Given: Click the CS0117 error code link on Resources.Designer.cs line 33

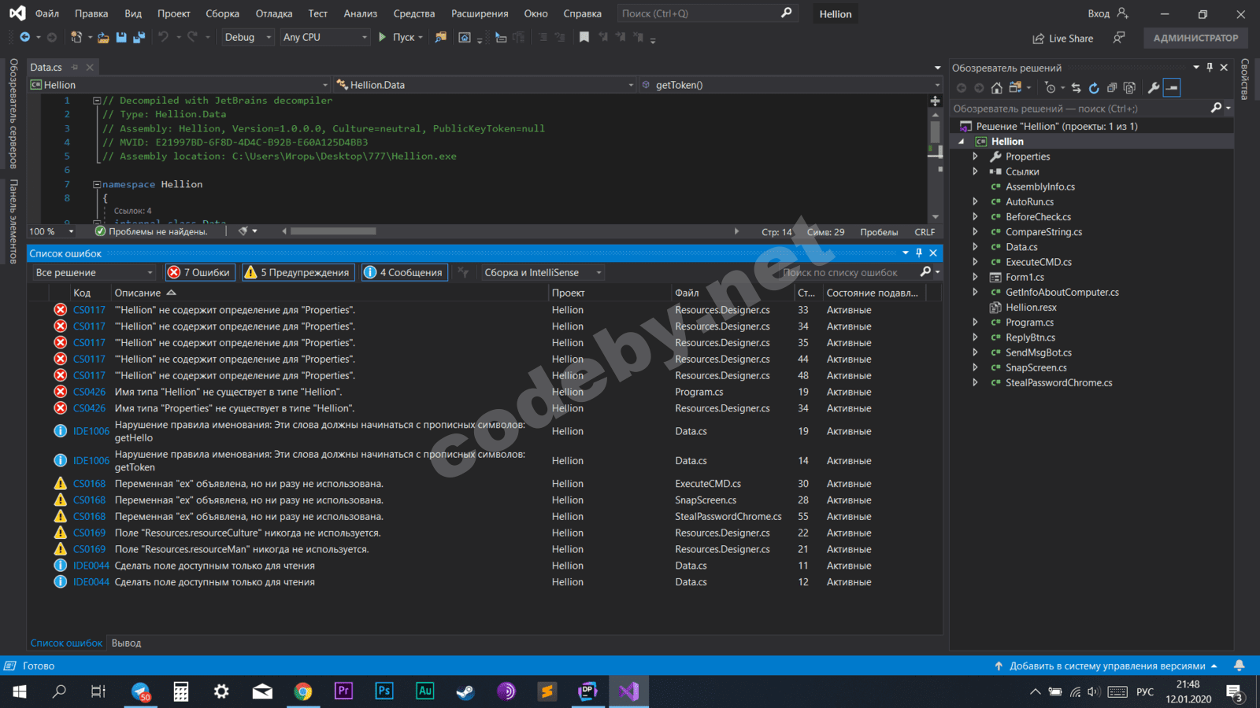Looking at the screenshot, I should (89, 310).
